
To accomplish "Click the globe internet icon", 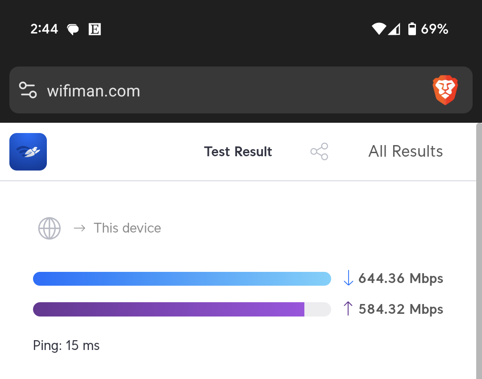I will tap(49, 229).
